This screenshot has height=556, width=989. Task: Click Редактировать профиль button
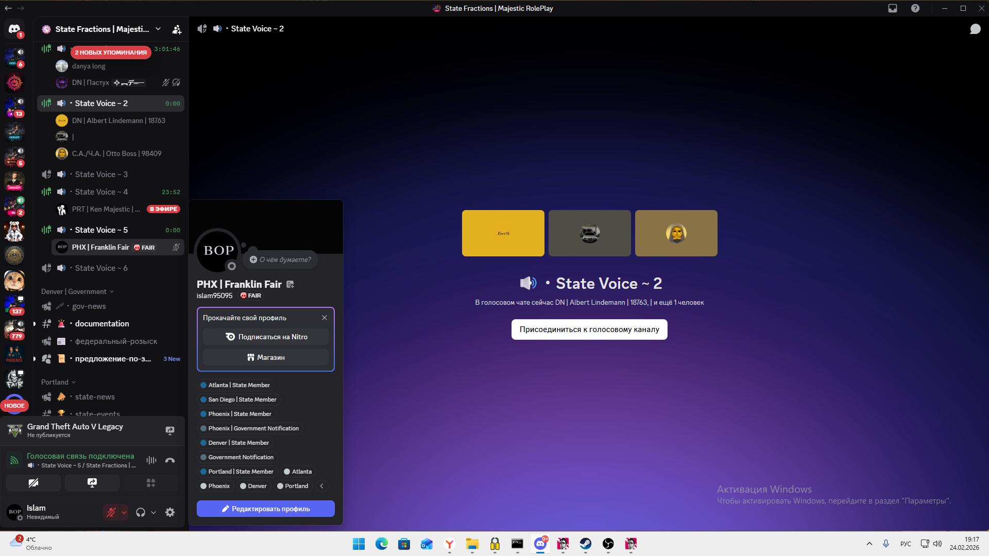point(266,509)
